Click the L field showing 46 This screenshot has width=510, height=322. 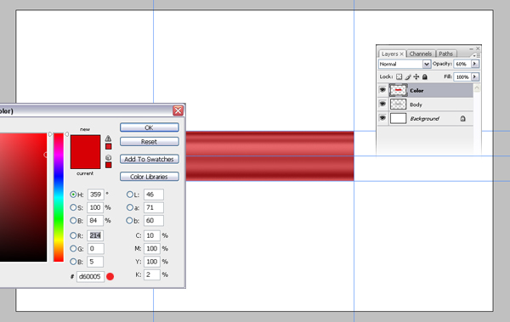pyautogui.click(x=154, y=195)
